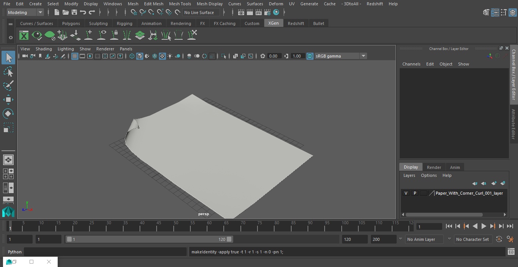518x267 pixels.
Task: Toggle textured display in viewport
Action: (x=162, y=56)
